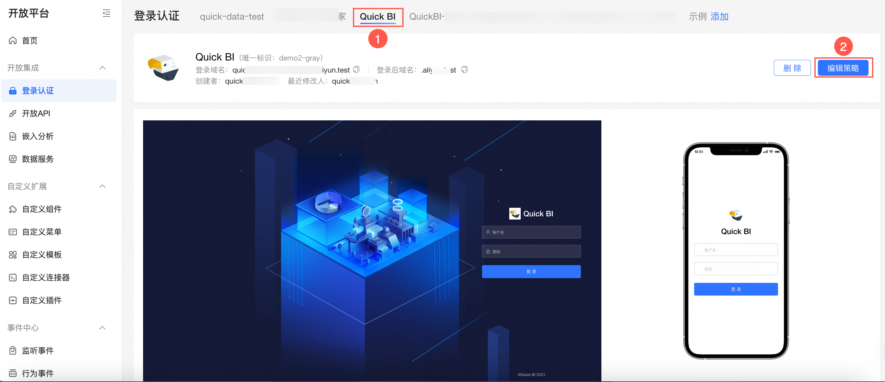Screen dimensions: 885x382
Task: Copy the 登录域名 value
Action: [x=357, y=70]
